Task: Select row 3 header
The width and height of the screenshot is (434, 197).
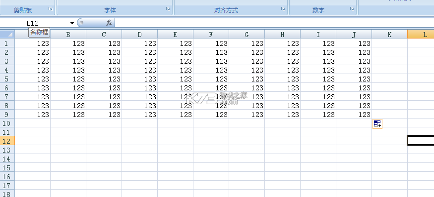Action: coord(7,61)
